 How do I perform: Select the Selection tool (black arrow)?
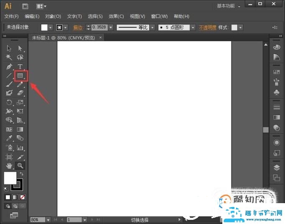pos(9,48)
